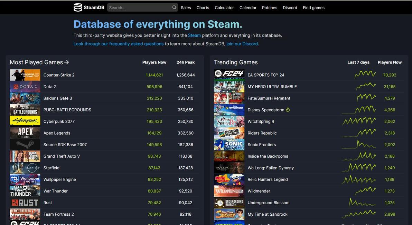Click the Riders Republic game title
Viewport: 412px width, 225px height.
coord(262,133)
